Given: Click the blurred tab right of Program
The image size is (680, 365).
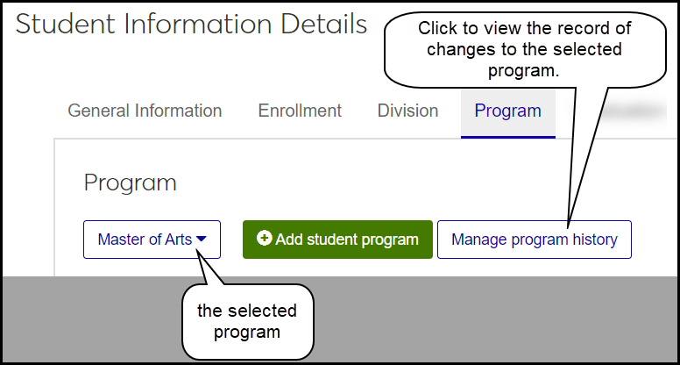Looking at the screenshot, I should 627,111.
